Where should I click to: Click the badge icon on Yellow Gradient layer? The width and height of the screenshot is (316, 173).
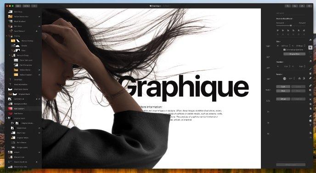(39, 75)
